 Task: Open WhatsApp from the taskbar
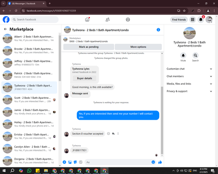[x=29, y=171]
